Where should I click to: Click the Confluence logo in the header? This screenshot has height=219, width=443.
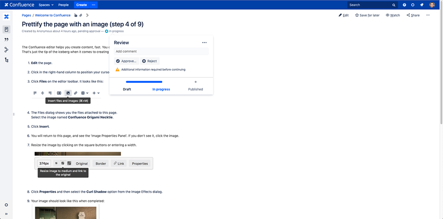[19, 5]
